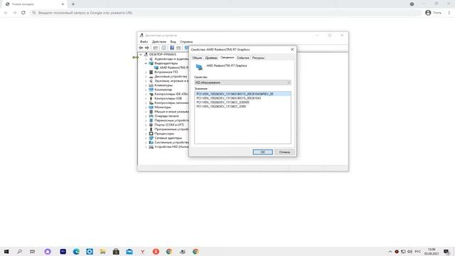The width and height of the screenshot is (455, 256).
Task: Switch to the Ресурсы tab
Action: (x=258, y=58)
